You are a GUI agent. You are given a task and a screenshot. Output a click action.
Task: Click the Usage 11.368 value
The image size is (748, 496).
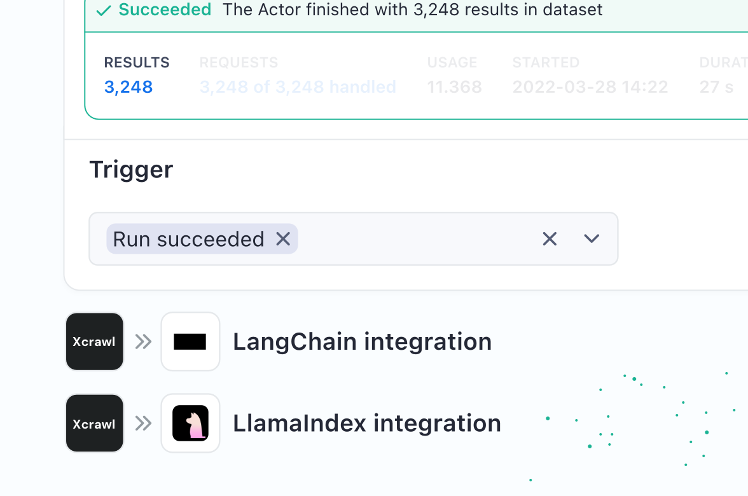[454, 87]
